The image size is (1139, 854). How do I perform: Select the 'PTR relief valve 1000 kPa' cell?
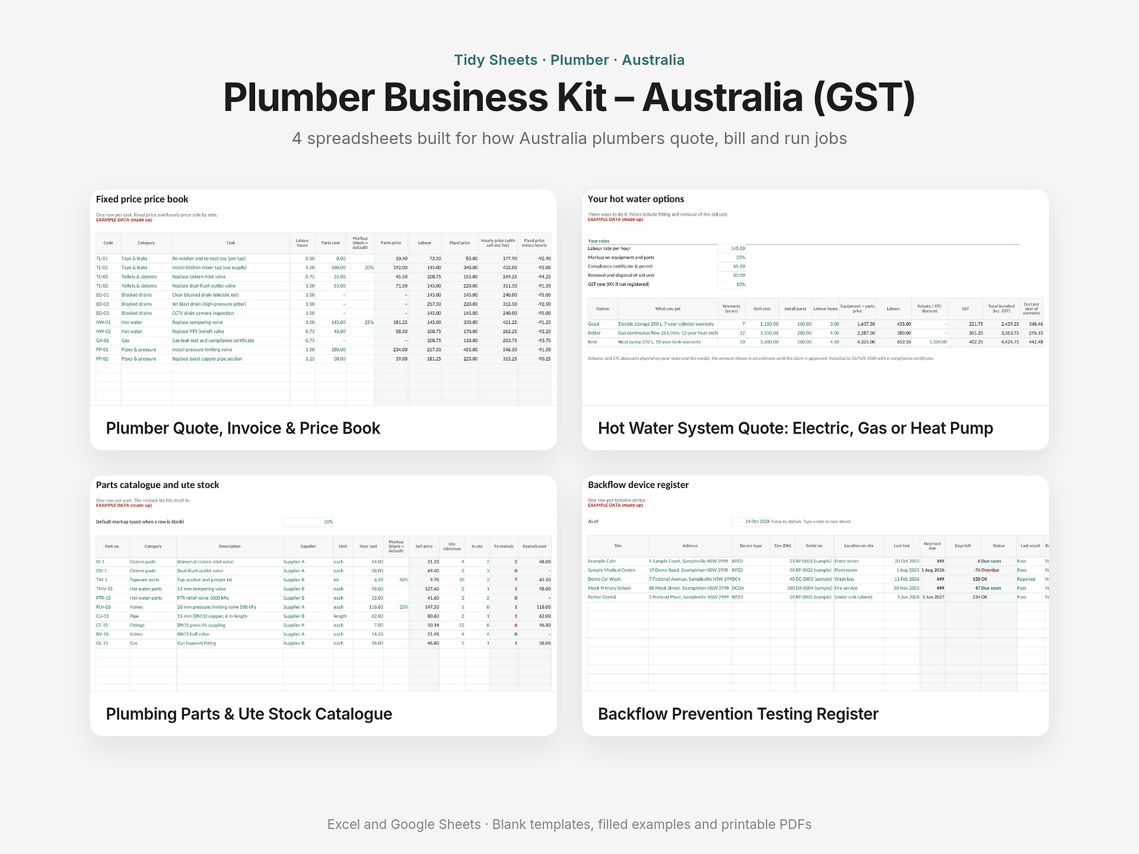click(230, 598)
